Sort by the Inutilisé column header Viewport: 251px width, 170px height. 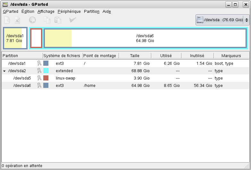(x=197, y=55)
